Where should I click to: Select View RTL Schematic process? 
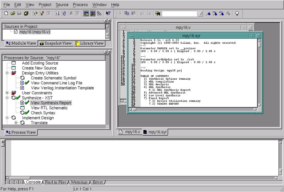pyautogui.click(x=49, y=108)
